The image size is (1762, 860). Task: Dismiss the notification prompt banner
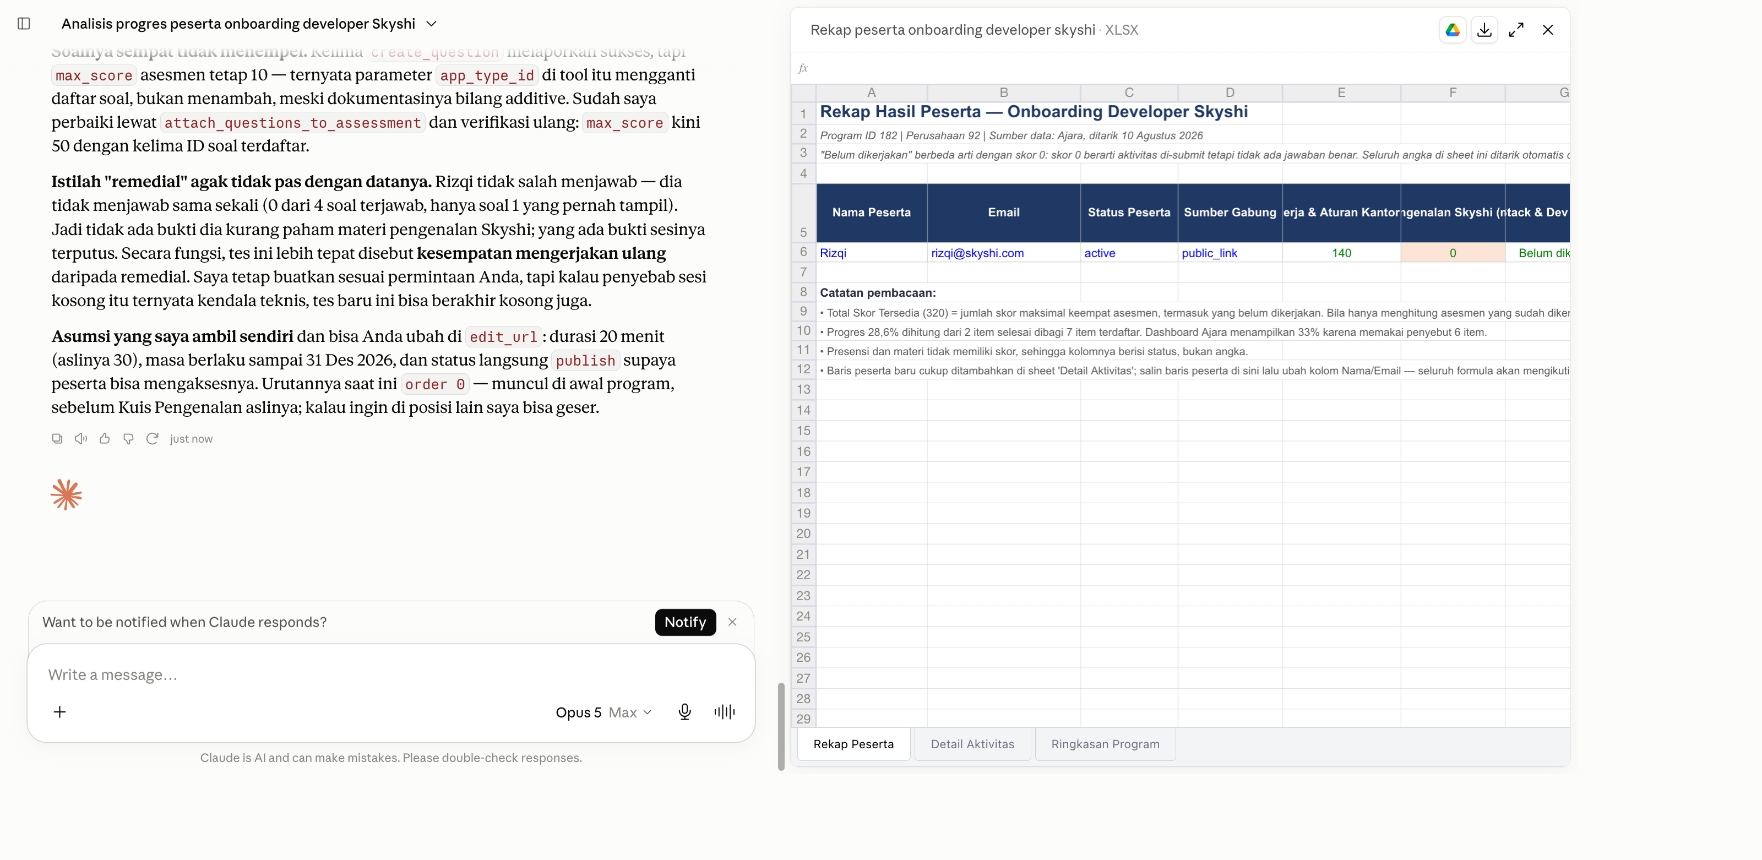coord(732,622)
